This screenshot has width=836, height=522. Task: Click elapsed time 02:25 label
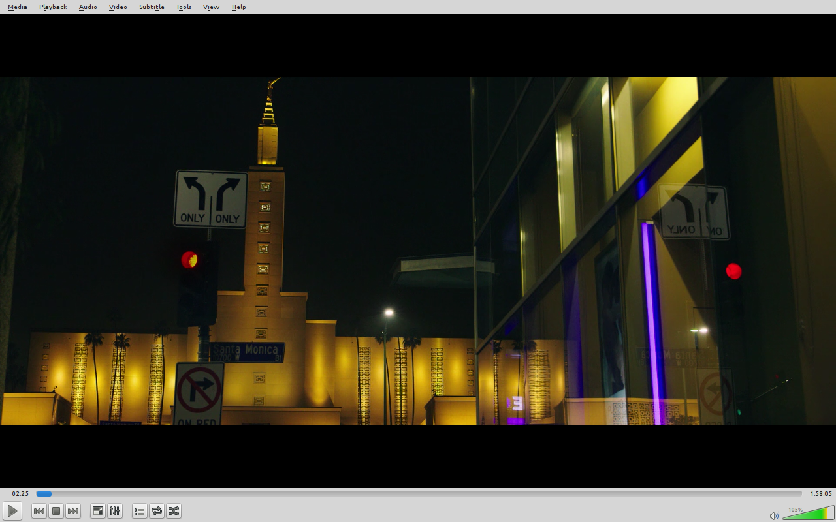coord(20,494)
